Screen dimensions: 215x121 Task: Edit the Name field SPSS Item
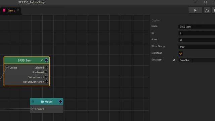coord(197,27)
